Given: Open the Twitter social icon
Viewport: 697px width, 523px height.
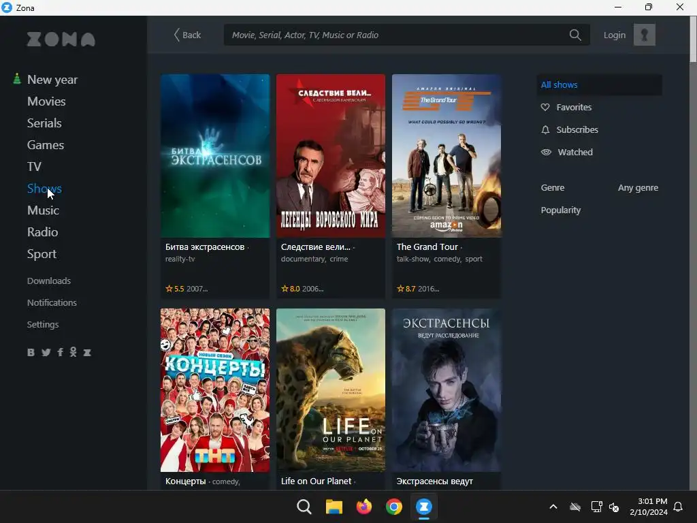Looking at the screenshot, I should pos(46,352).
